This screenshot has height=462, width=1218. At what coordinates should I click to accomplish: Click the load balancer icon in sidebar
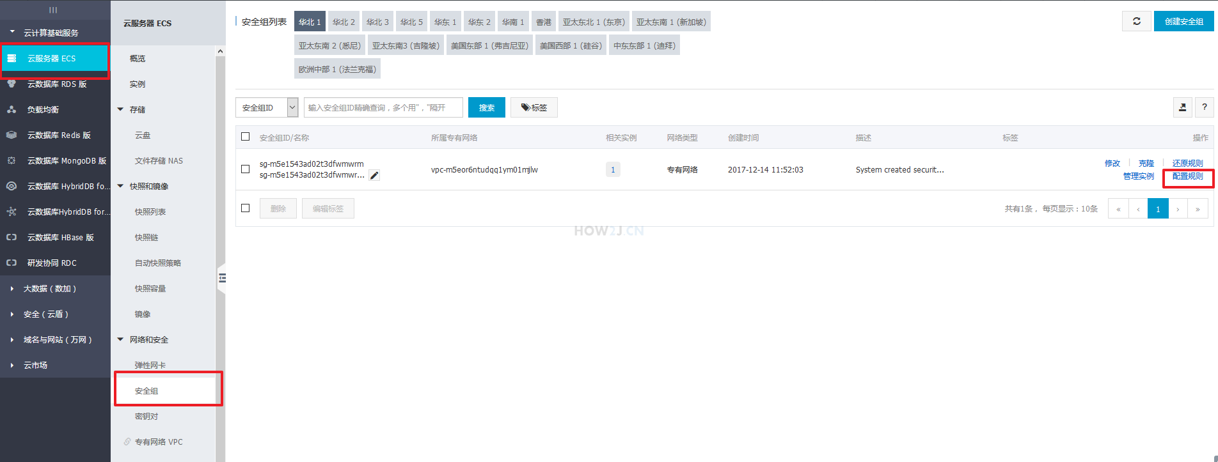12,109
